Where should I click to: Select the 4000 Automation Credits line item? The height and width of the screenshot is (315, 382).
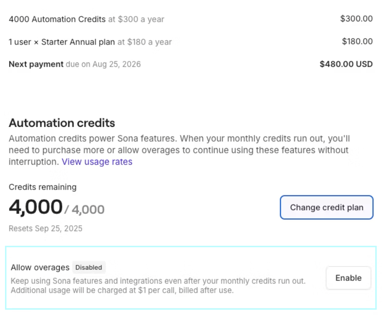click(x=57, y=19)
